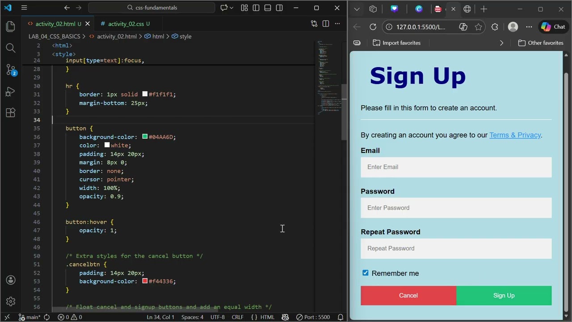Screen dimensions: 572x322
Task: Open the browser profile avatar
Action: coord(513,27)
